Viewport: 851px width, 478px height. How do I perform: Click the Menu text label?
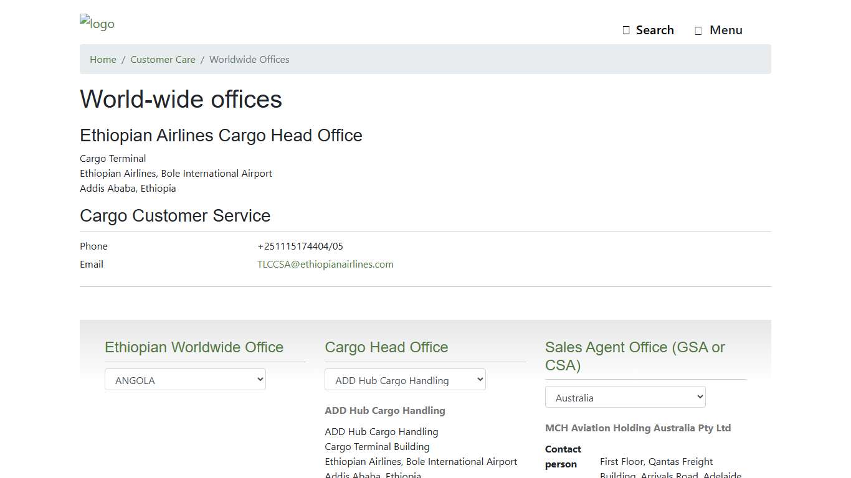[726, 29]
